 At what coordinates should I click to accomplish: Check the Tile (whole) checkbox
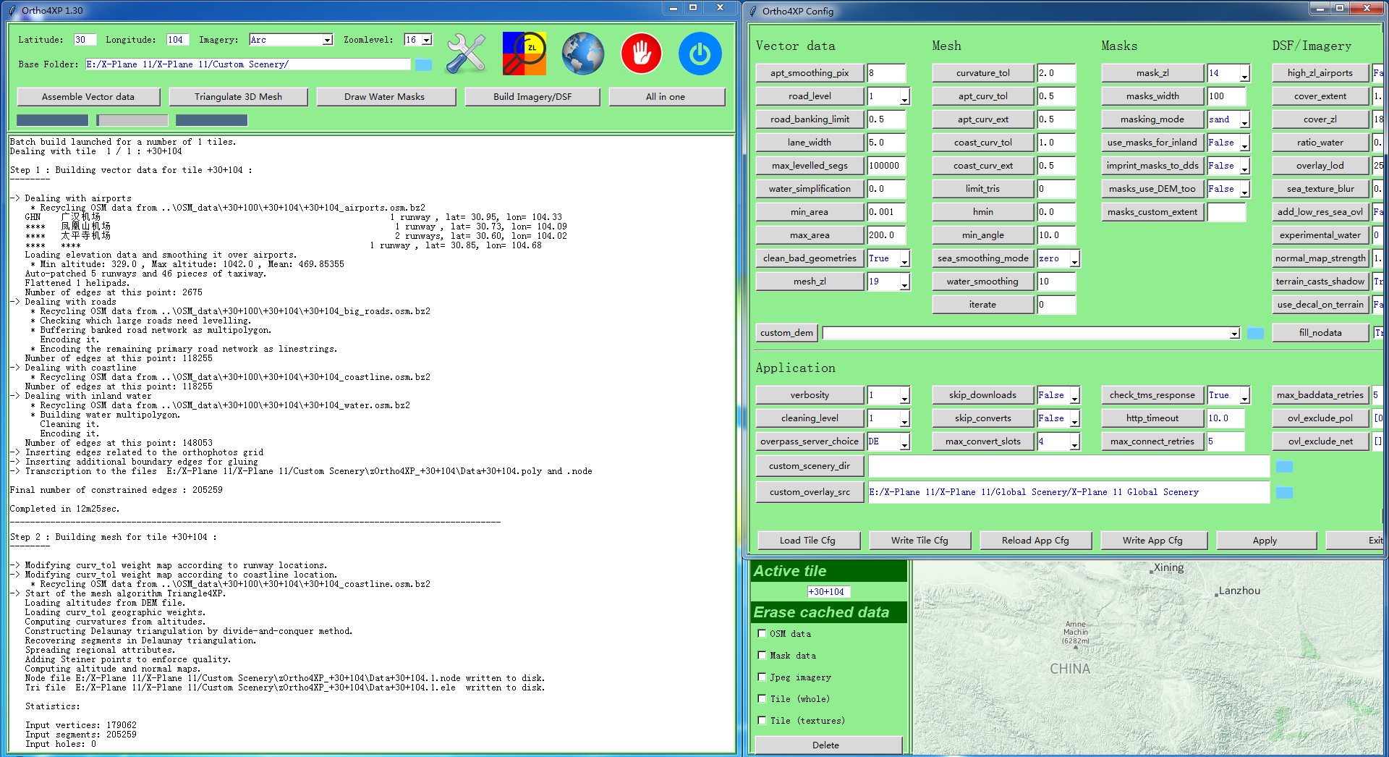tap(762, 698)
